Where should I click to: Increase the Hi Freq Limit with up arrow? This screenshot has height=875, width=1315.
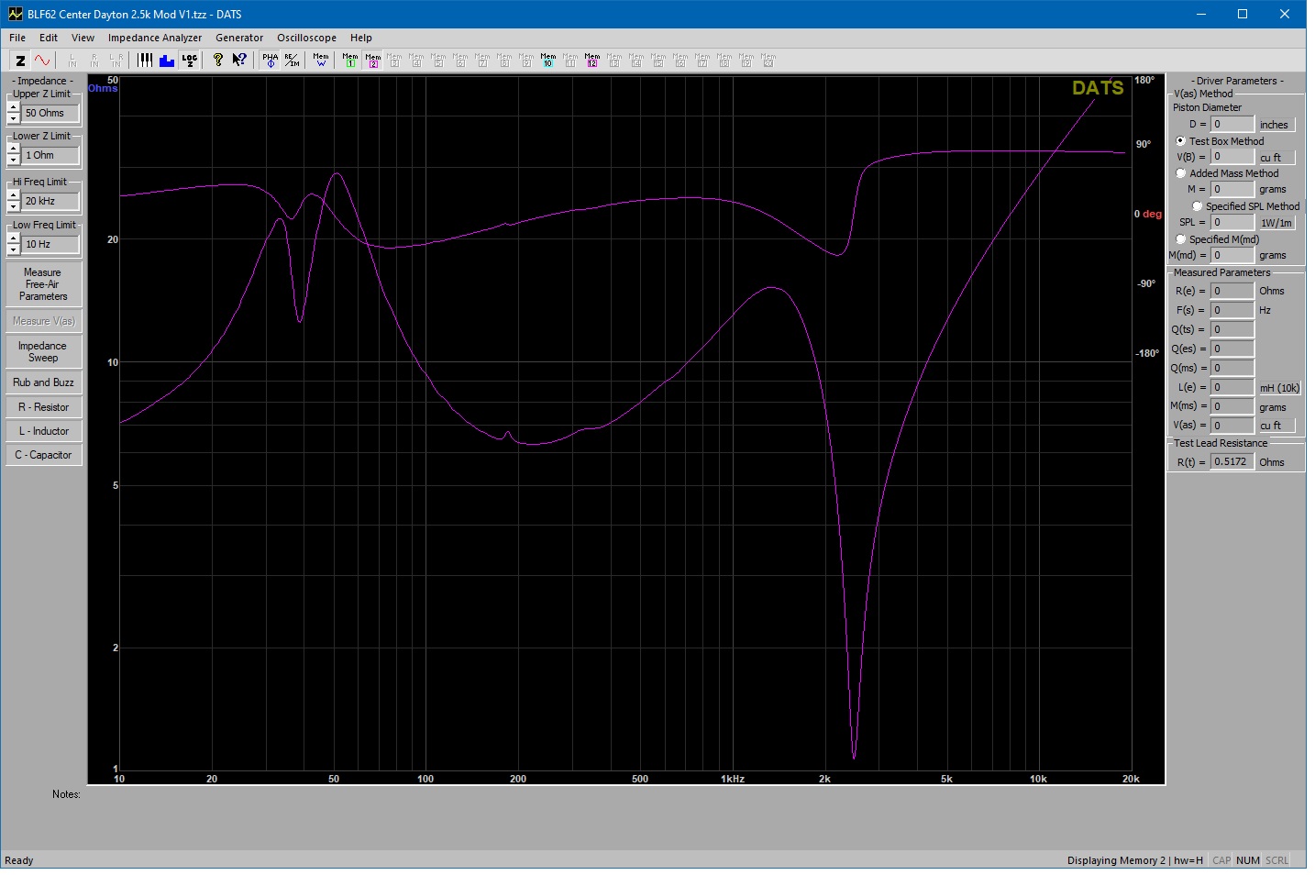[13, 195]
